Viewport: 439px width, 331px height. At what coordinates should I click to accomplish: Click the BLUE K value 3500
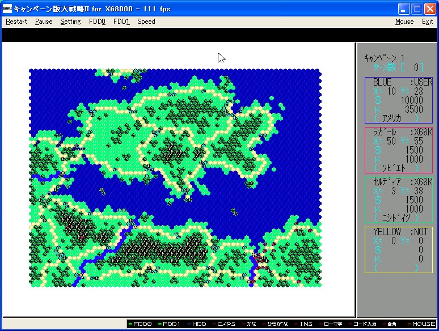(414, 109)
